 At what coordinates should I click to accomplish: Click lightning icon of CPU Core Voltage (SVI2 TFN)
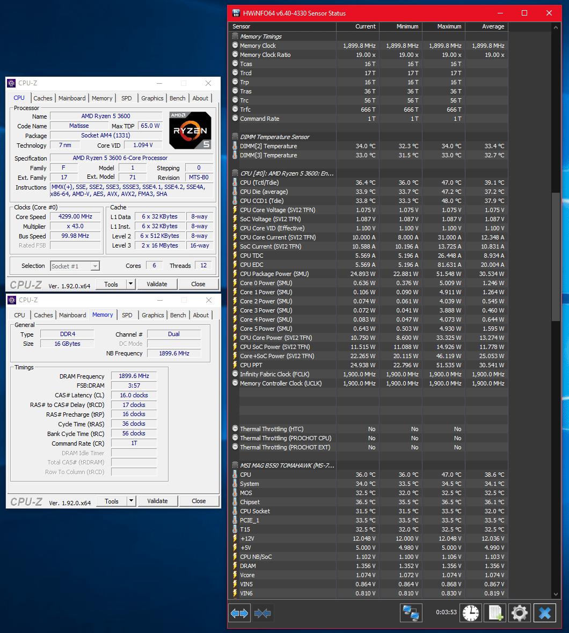pos(235,209)
